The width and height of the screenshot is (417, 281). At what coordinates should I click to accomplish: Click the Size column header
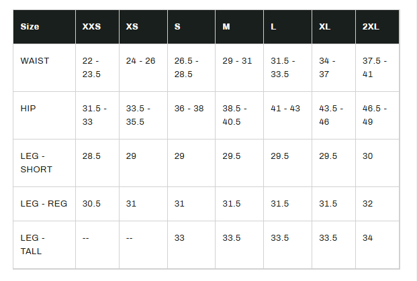click(30, 27)
